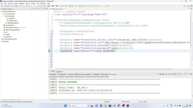Open the Edit menu
The image size is (193, 108).
(5, 3)
